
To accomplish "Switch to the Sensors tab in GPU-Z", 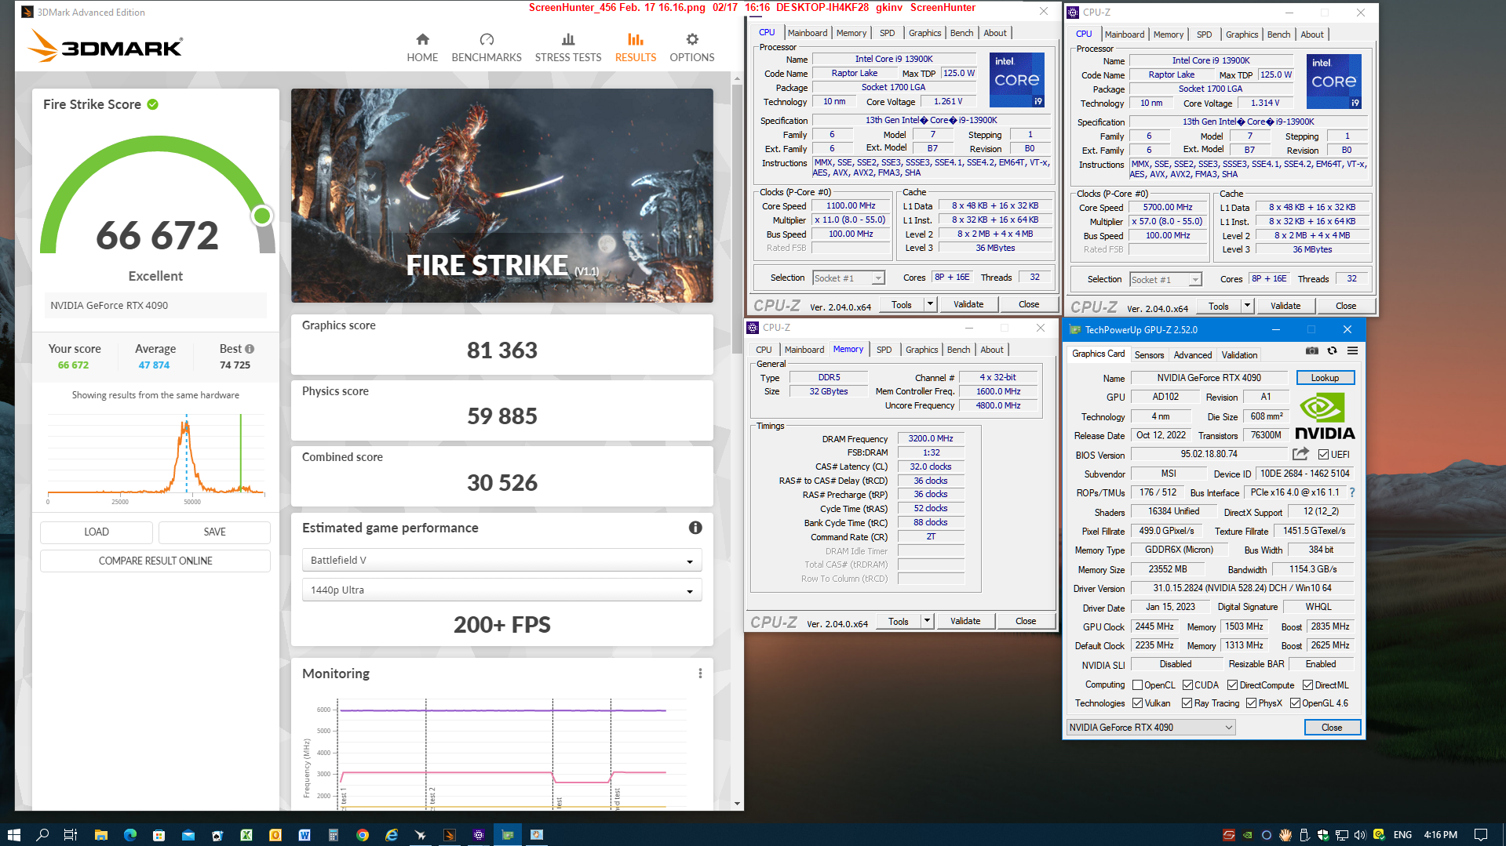I will click(1149, 354).
